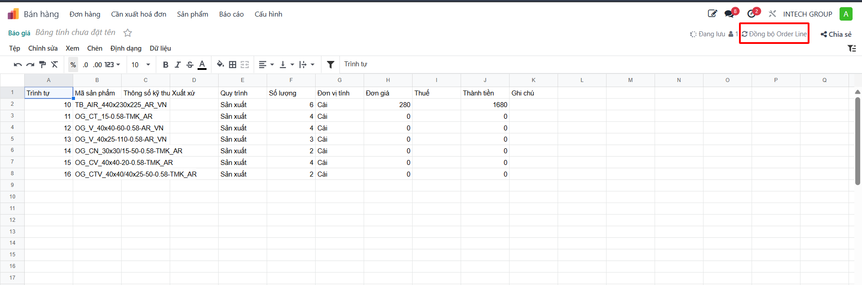The image size is (862, 285).
Task: Undo the last action
Action: 18,65
